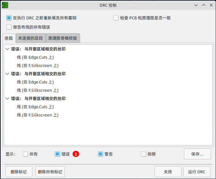
Task: Collapse the third 与开窗区域相交的丝印 error
Action: [7, 99]
